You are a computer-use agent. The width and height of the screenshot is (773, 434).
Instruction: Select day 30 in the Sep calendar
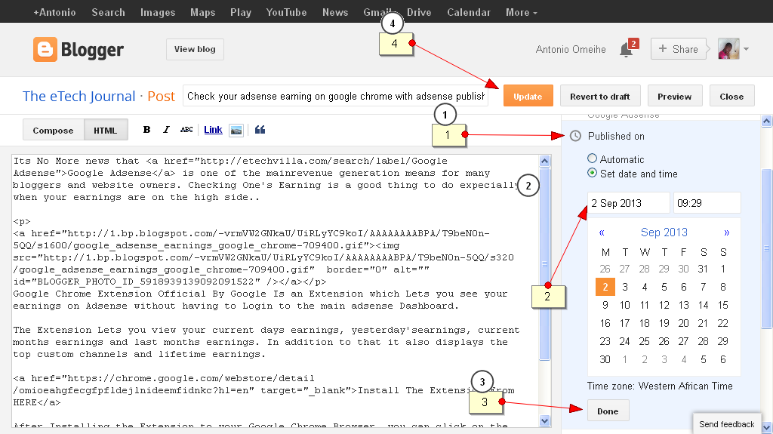click(x=605, y=359)
